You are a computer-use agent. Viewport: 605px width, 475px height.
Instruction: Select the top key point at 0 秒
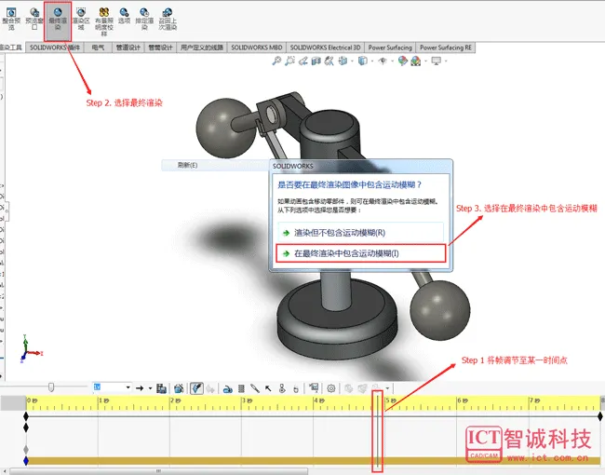(x=26, y=416)
